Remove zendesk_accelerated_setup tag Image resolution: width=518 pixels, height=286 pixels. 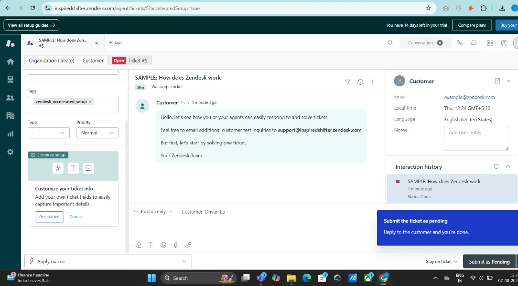coord(90,102)
